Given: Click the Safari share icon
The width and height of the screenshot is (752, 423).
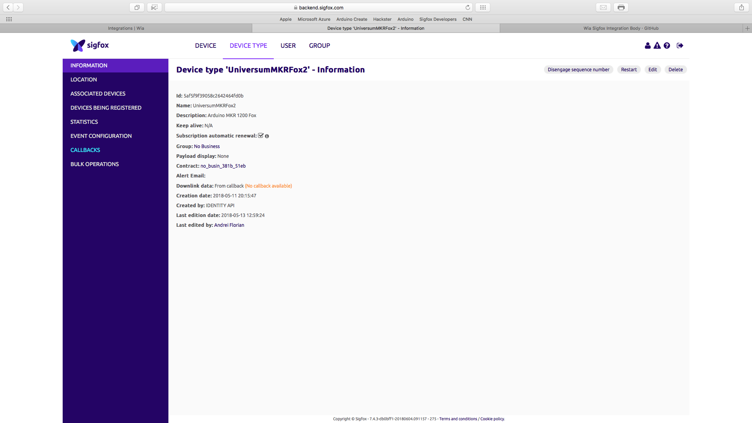Looking at the screenshot, I should tap(741, 7).
